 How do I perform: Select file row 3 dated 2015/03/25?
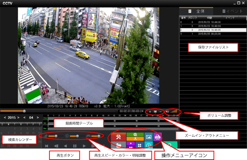point(213,34)
